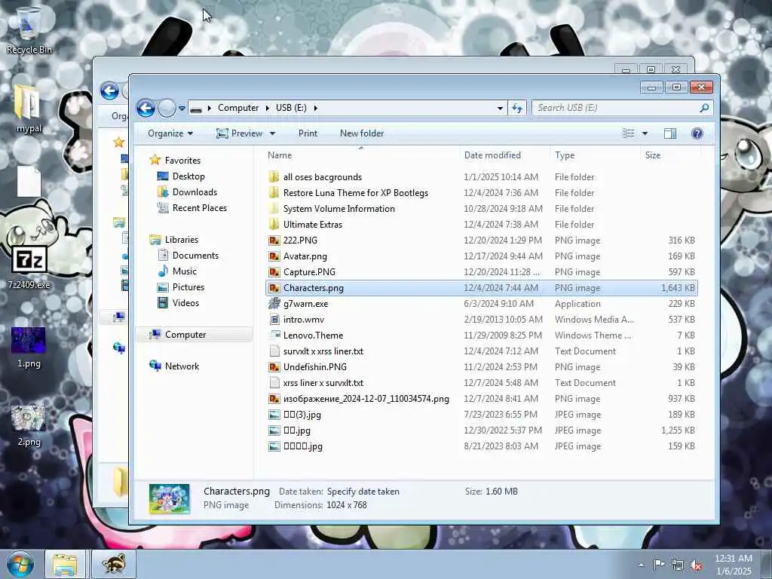Viewport: 772px width, 579px height.
Task: Expand the arrow after Computer breadcrumb
Action: (x=268, y=108)
